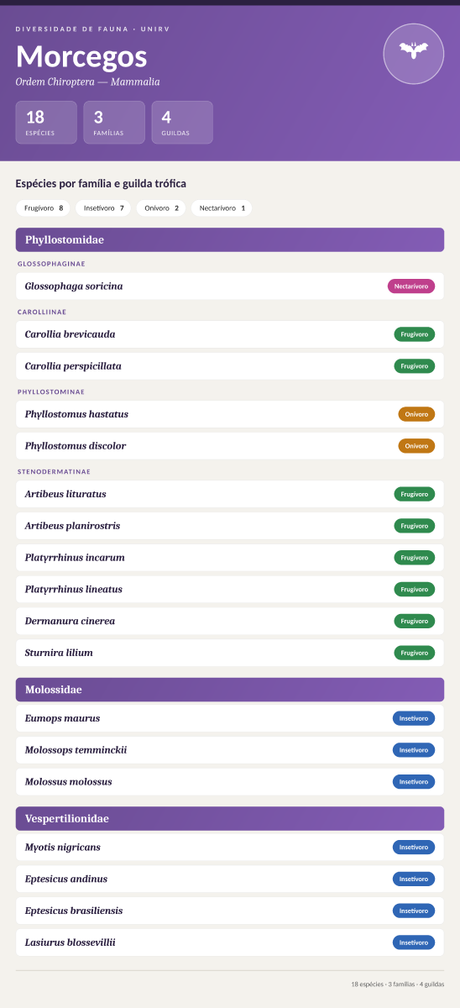The height and width of the screenshot is (1008, 460).
Task: Select the Nectarívoro 1 filter chip
Action: (222, 208)
